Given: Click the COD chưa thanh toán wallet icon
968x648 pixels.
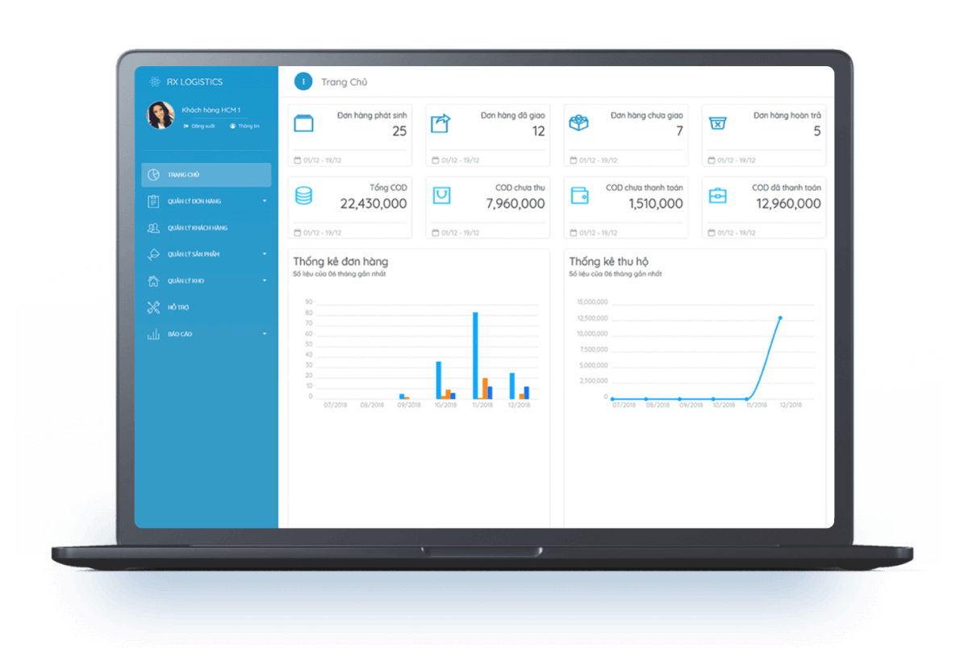Looking at the screenshot, I should tap(579, 196).
